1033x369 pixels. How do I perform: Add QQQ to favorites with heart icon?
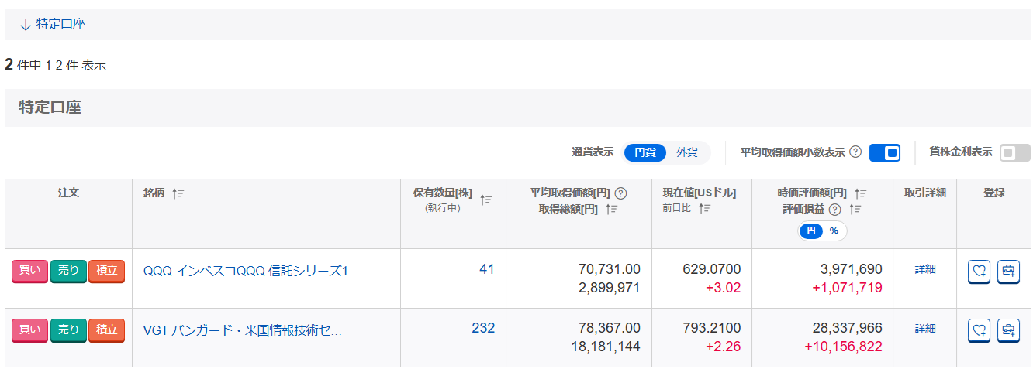pyautogui.click(x=979, y=271)
